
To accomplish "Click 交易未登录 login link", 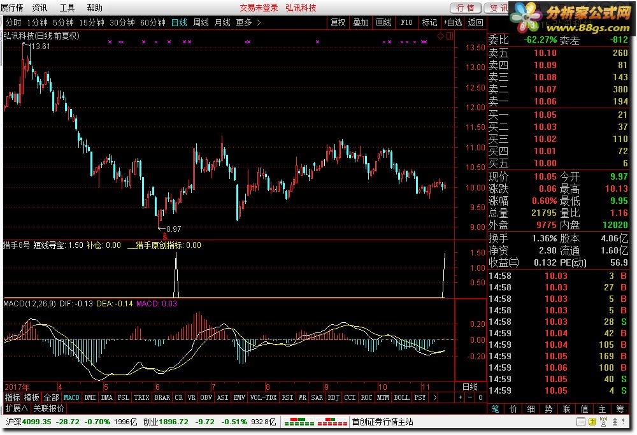I will 259,8.
